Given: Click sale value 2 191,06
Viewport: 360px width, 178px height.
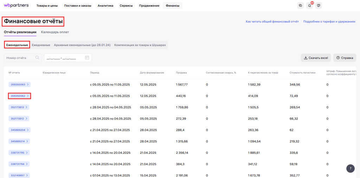Looking at the screenshot, I should coord(182,176).
